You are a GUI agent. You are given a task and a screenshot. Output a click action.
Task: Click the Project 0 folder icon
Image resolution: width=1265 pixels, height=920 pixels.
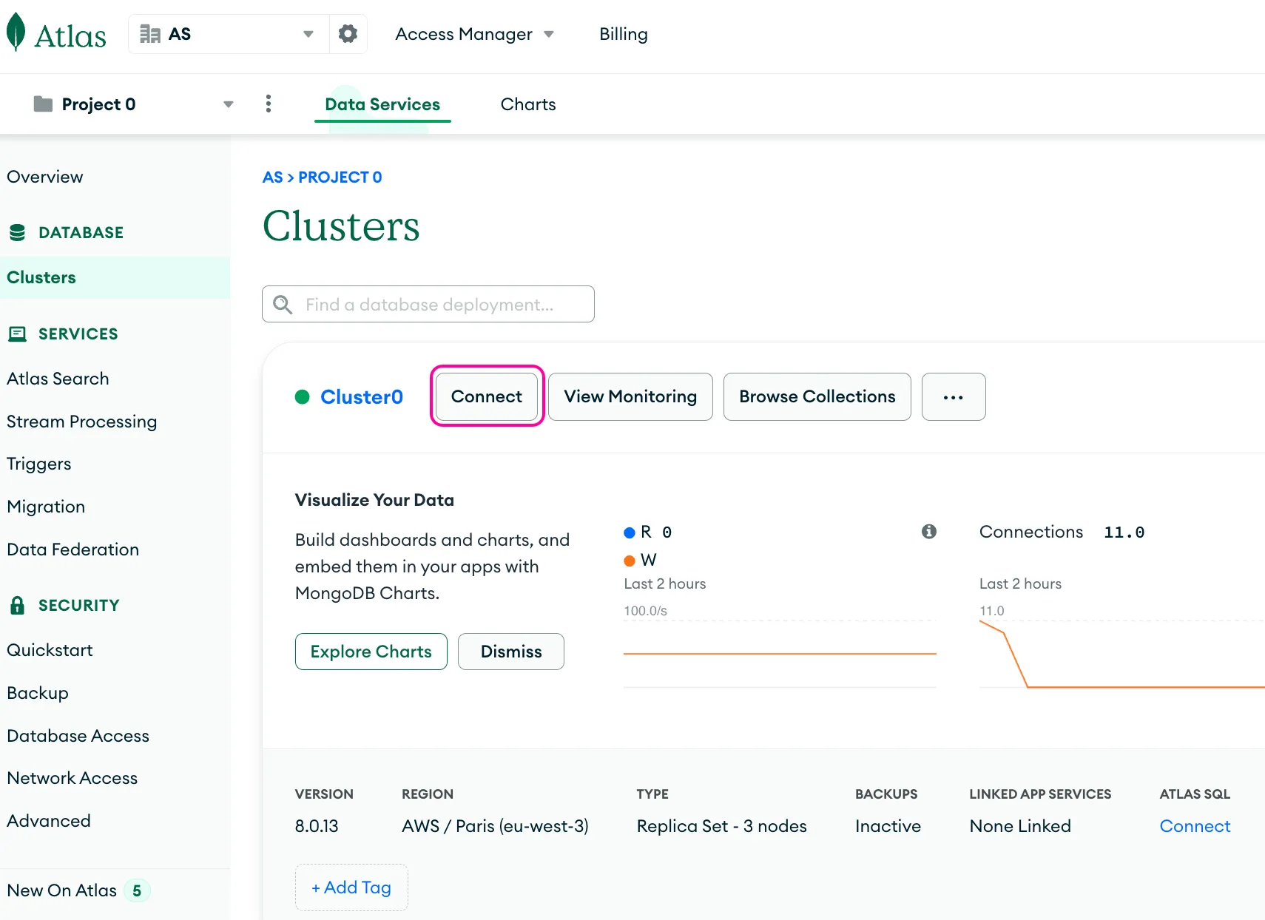(43, 104)
